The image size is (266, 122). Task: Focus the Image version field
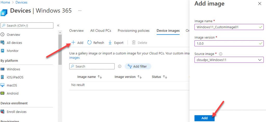[229, 43]
